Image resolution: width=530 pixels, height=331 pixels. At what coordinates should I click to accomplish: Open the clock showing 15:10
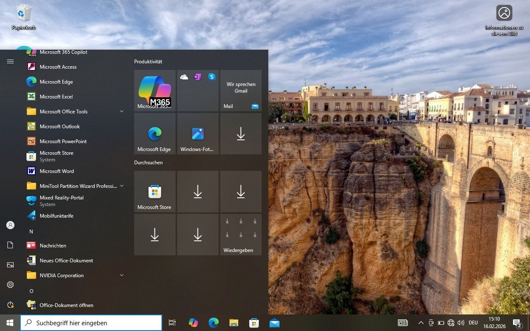coord(494,323)
